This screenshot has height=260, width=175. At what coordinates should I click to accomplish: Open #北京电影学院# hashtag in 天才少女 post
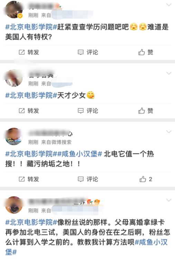coord(31,95)
